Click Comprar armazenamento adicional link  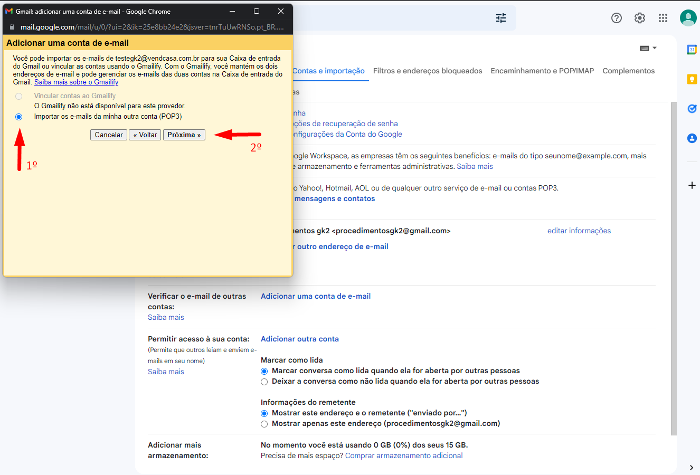coord(404,455)
